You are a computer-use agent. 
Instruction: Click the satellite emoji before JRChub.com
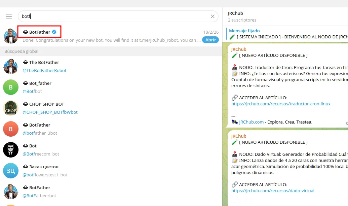pyautogui.click(x=235, y=122)
